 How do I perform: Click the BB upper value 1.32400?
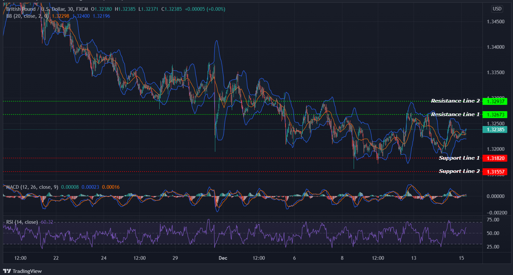(81, 16)
